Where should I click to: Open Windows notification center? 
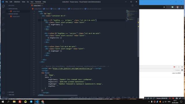coord(181,102)
